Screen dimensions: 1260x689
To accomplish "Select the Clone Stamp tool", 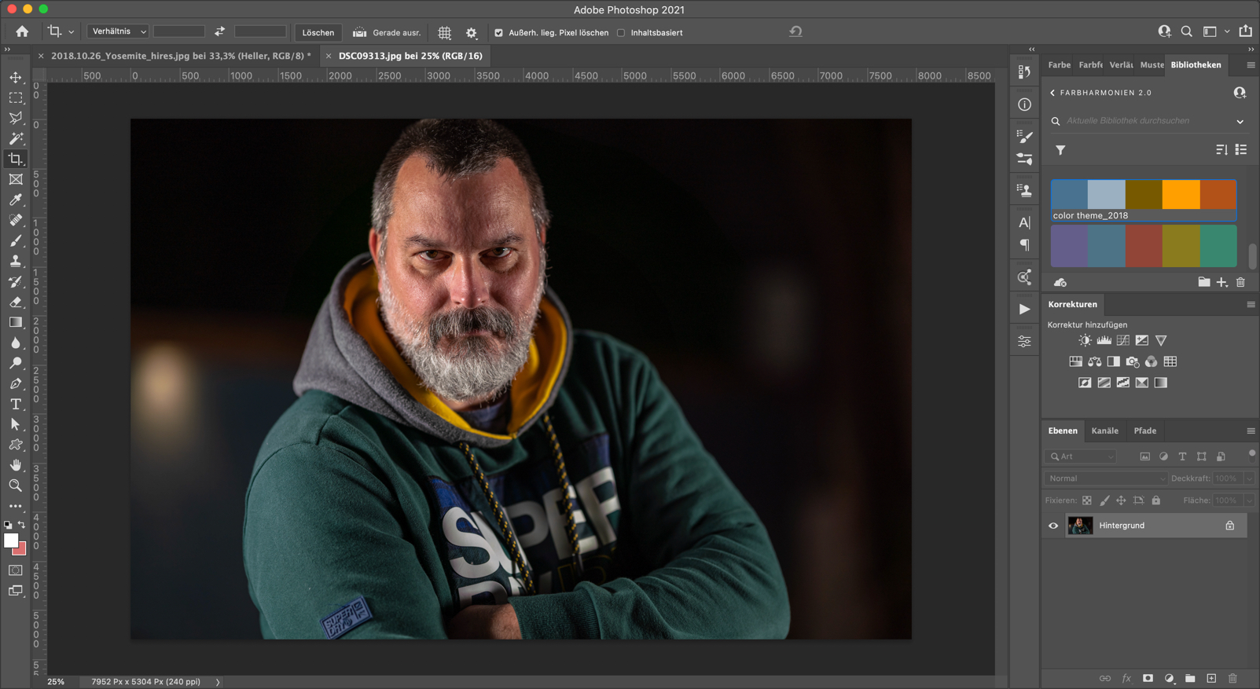I will tap(16, 261).
